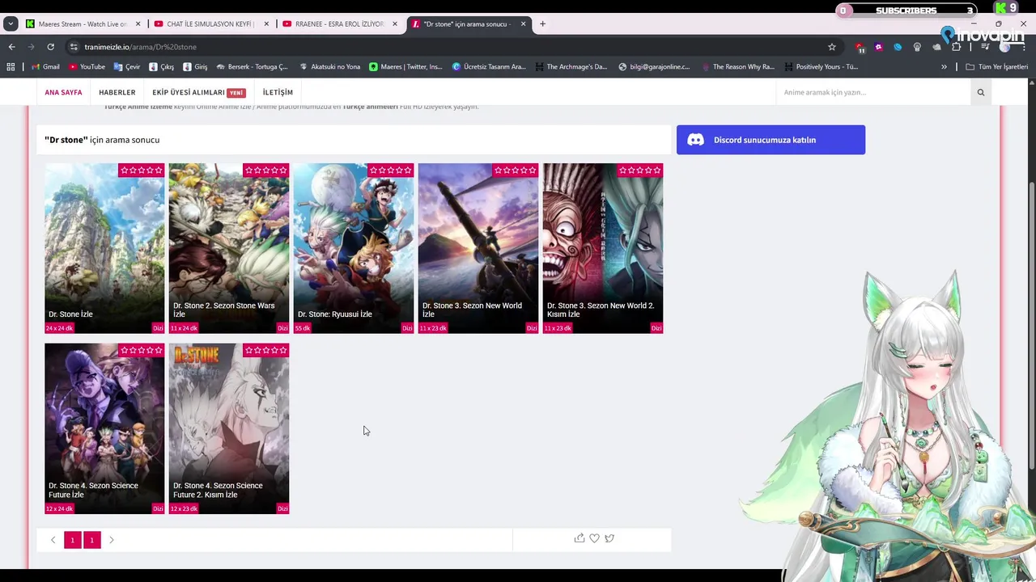The image size is (1036, 582).
Task: Open the extensions puzzle icon
Action: pos(956,47)
